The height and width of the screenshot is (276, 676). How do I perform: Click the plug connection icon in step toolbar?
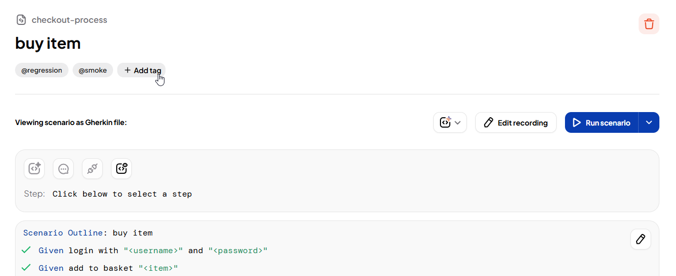pos(92,169)
